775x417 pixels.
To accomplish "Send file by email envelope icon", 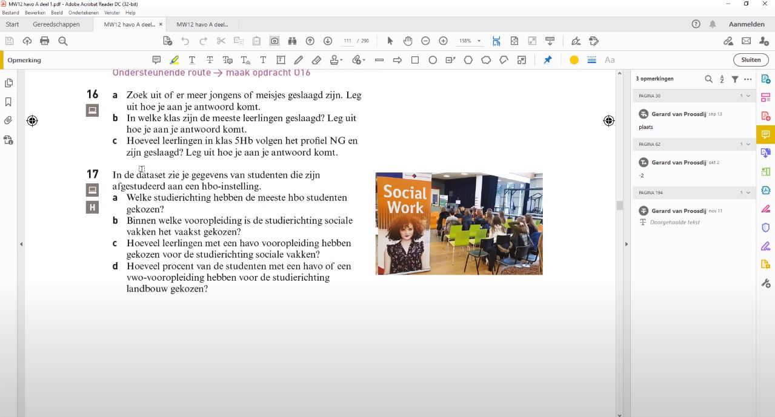I will click(x=746, y=41).
